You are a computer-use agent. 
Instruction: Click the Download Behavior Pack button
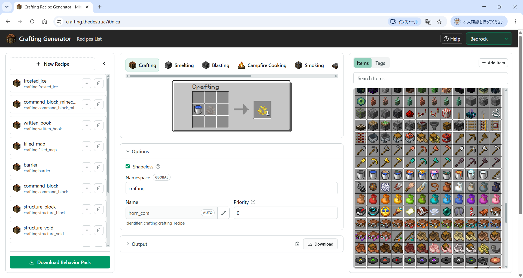tap(60, 262)
